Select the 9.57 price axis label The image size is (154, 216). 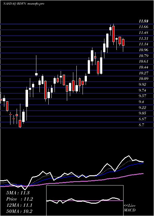pos(142,96)
